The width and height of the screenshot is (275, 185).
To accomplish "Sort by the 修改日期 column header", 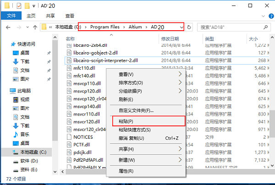I will (170, 39).
